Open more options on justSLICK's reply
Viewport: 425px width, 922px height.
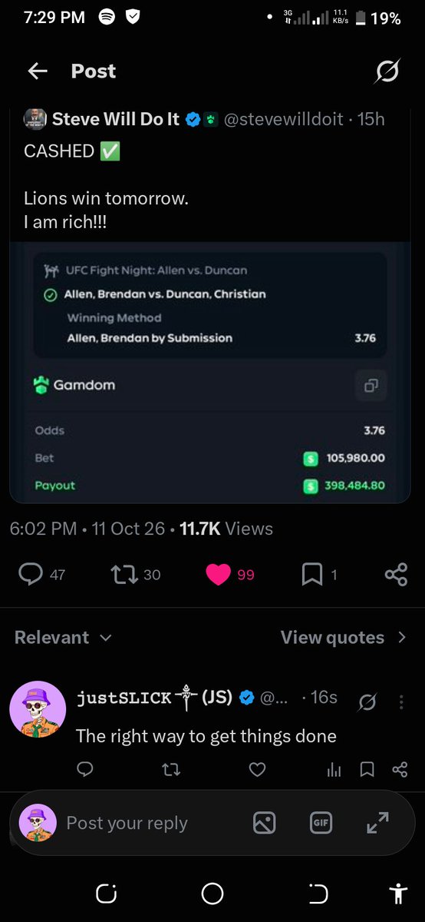coord(400,701)
